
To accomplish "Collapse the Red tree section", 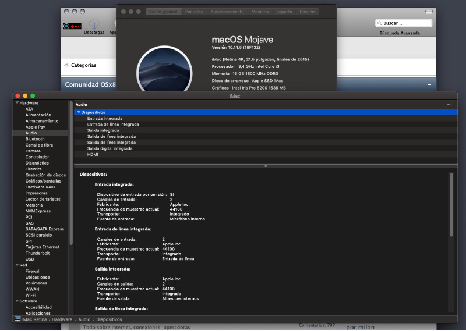I will click(17, 265).
